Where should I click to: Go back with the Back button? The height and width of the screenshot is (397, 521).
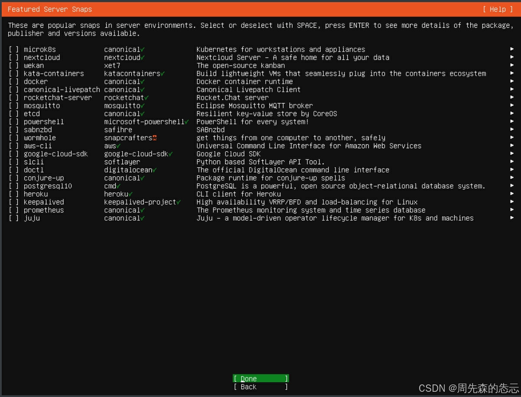tap(260, 387)
